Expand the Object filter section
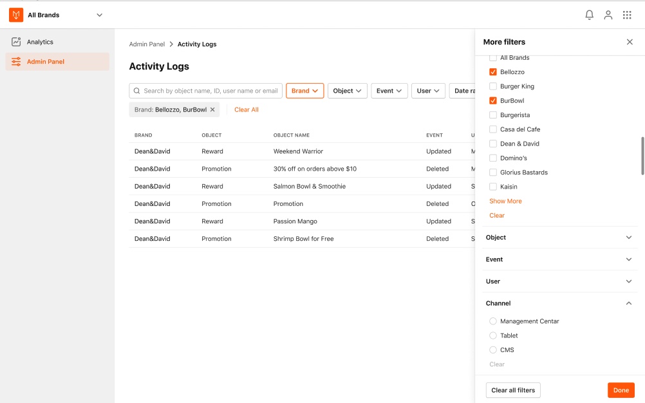The height and width of the screenshot is (403, 645). (x=560, y=238)
